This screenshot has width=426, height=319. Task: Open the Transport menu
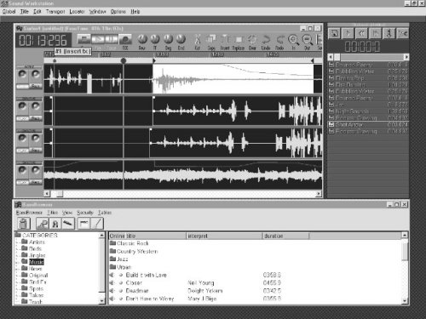(x=55, y=12)
